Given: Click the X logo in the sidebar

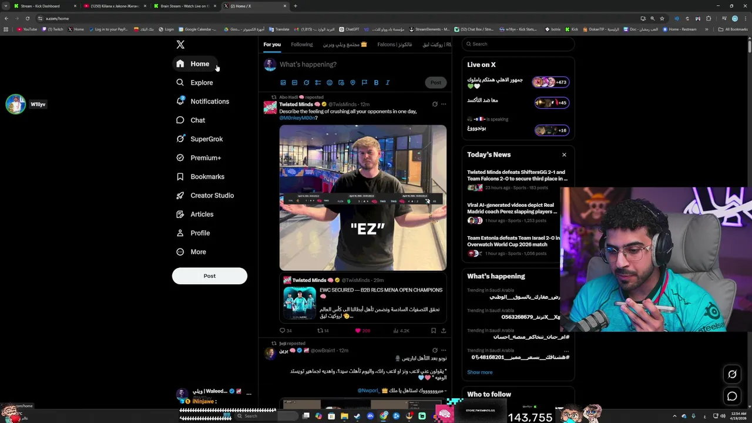Looking at the screenshot, I should click(180, 45).
